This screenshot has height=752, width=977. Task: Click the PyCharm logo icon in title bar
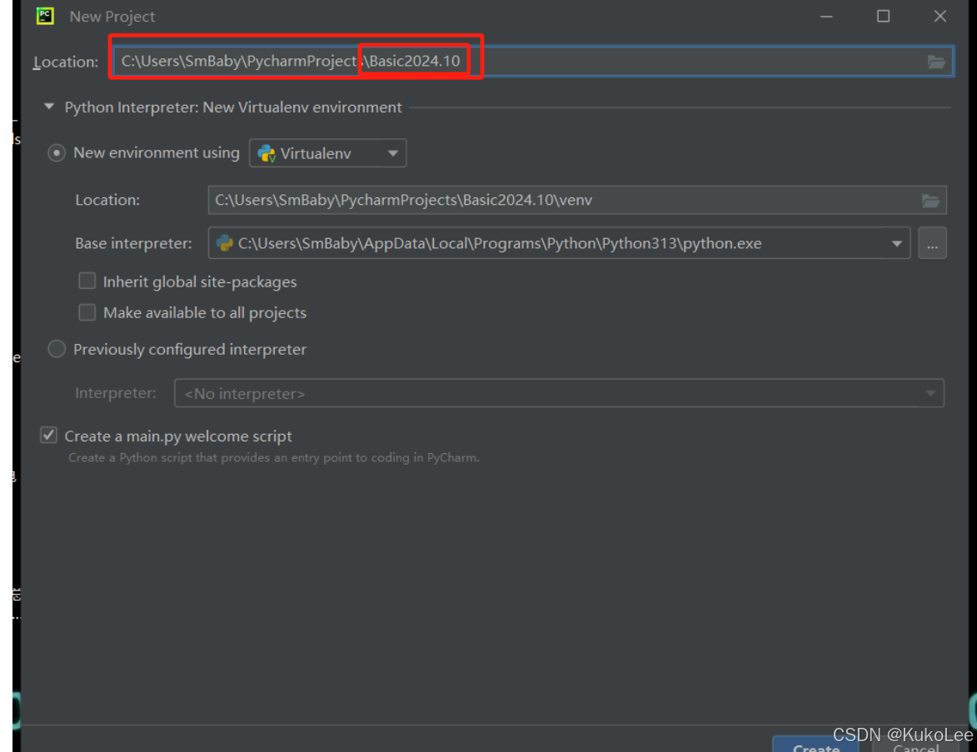click(x=45, y=16)
